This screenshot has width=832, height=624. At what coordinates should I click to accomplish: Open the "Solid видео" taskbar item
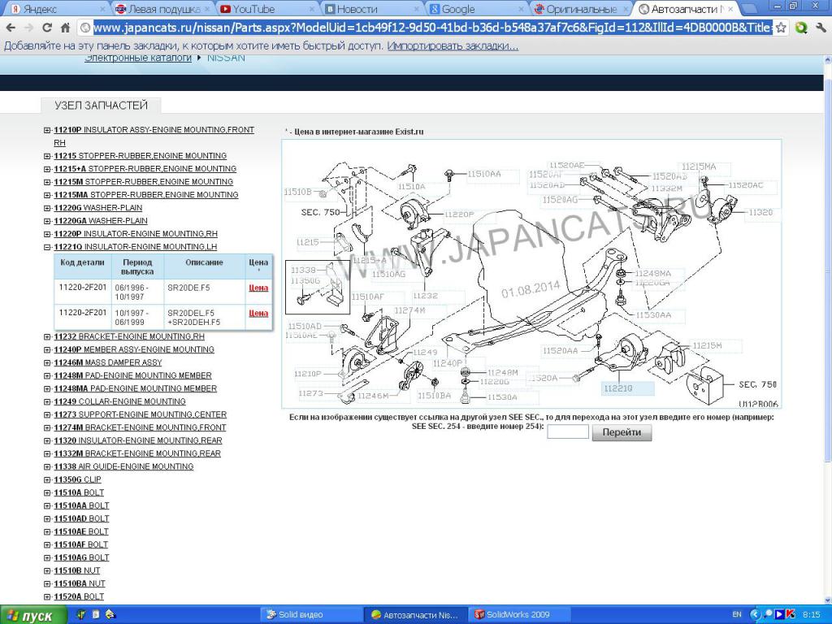pyautogui.click(x=310, y=614)
